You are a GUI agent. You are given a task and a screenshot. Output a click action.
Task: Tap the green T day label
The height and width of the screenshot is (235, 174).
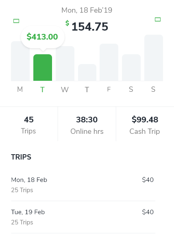click(x=42, y=90)
